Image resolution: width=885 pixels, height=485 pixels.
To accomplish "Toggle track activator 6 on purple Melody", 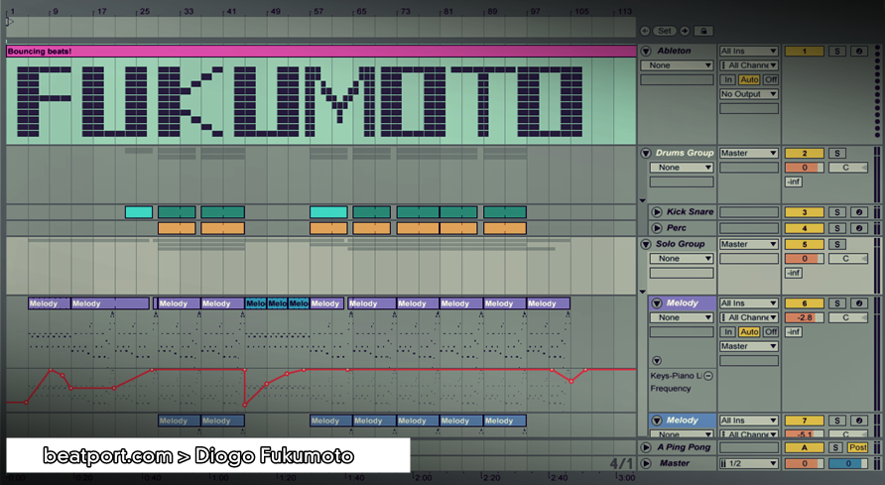I will point(805,303).
